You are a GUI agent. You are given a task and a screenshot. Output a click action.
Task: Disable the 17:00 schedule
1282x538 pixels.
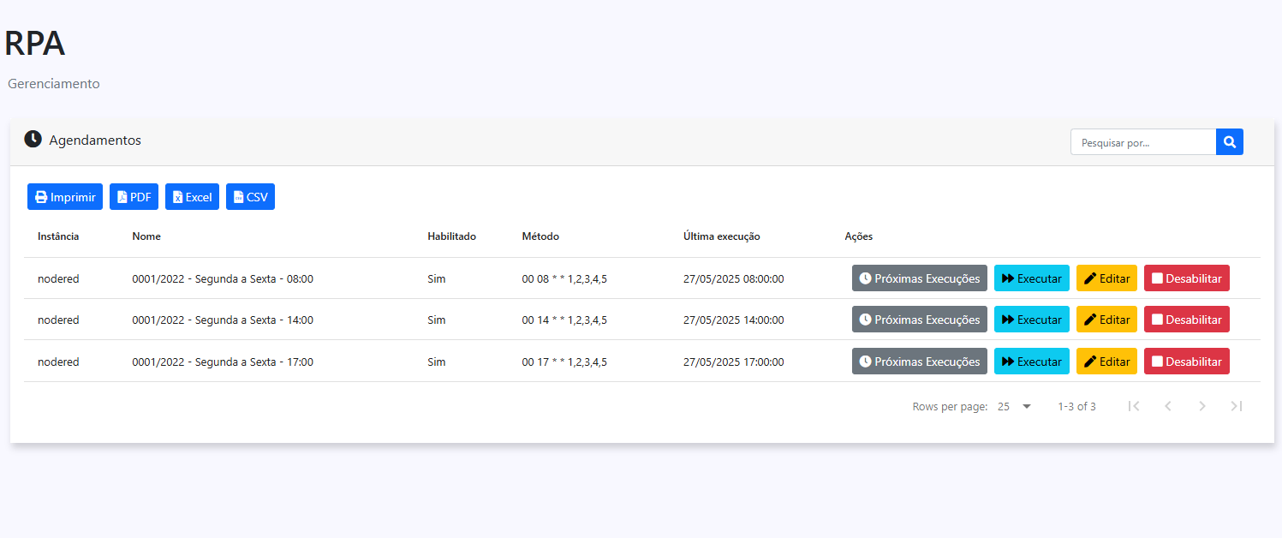click(x=1186, y=362)
